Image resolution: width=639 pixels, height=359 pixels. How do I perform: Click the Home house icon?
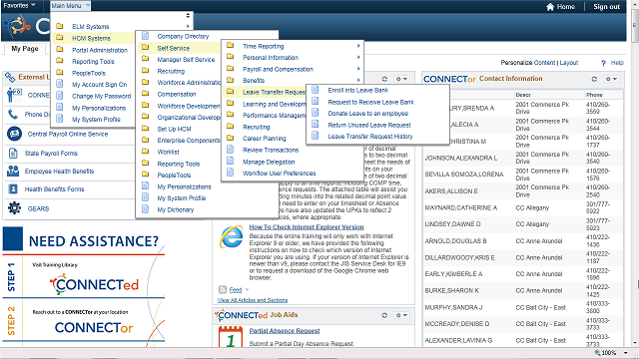coord(550,7)
